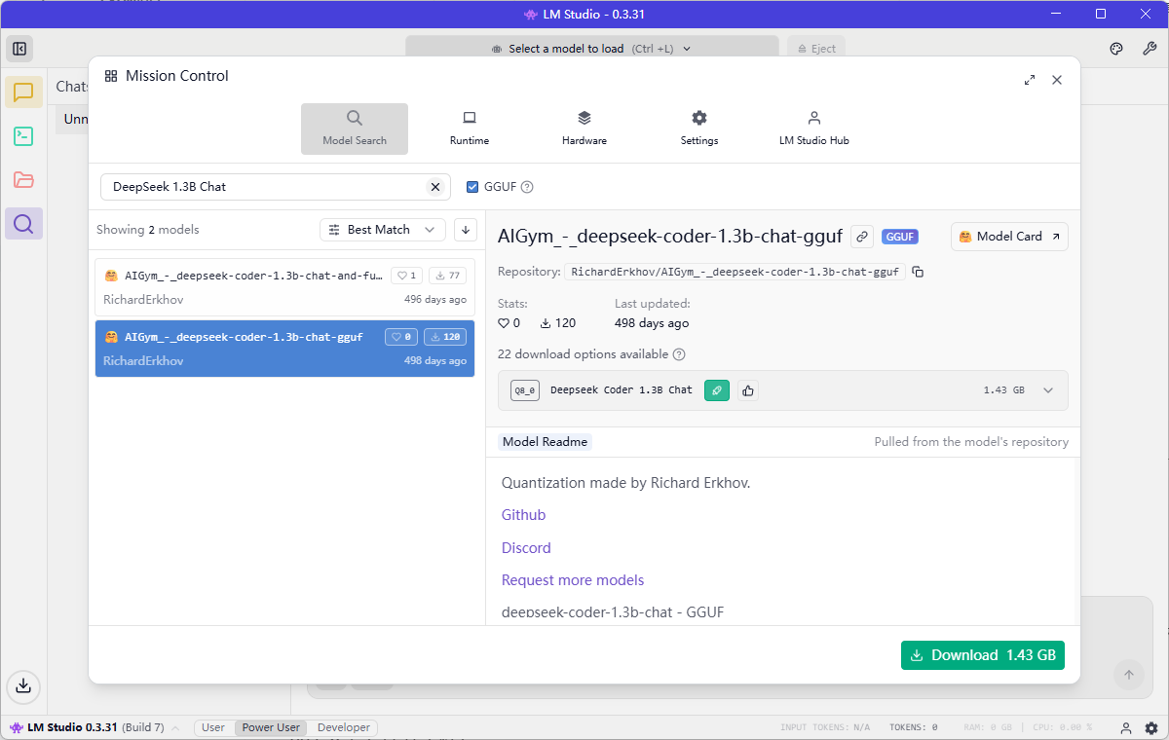1169x740 pixels.
Task: Switch to Developer mode
Action: tap(344, 727)
